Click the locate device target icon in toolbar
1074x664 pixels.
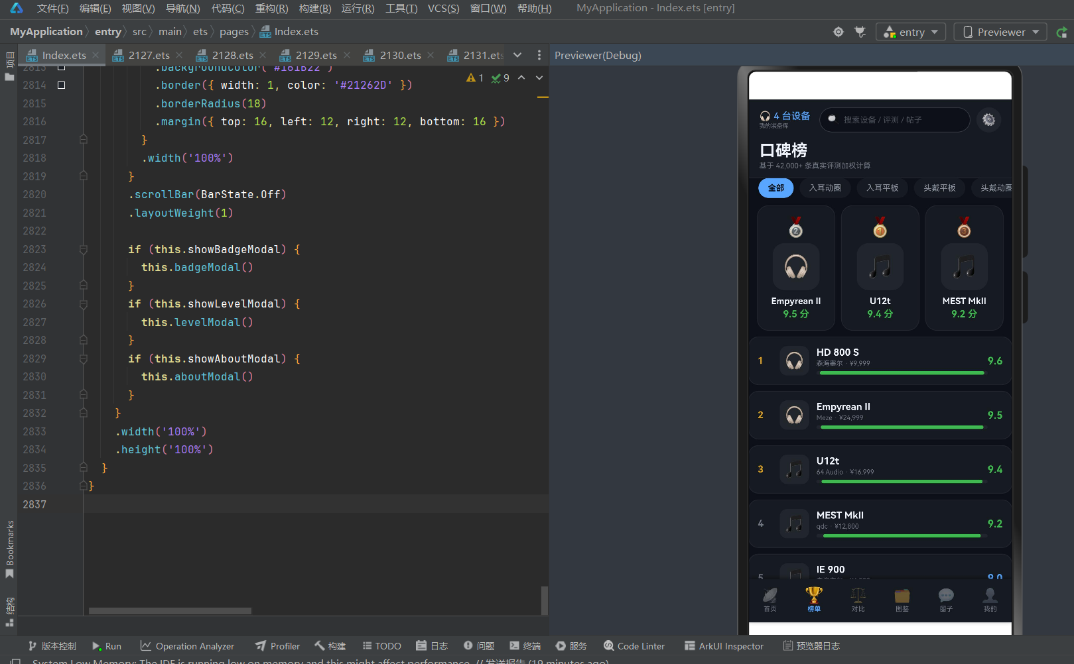click(839, 32)
